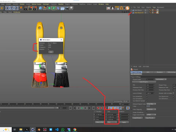Open Edit Render Settings icon
The width and height of the screenshot is (176, 132).
(35, 8)
